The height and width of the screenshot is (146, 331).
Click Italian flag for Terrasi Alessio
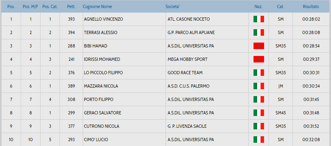[x=259, y=32]
